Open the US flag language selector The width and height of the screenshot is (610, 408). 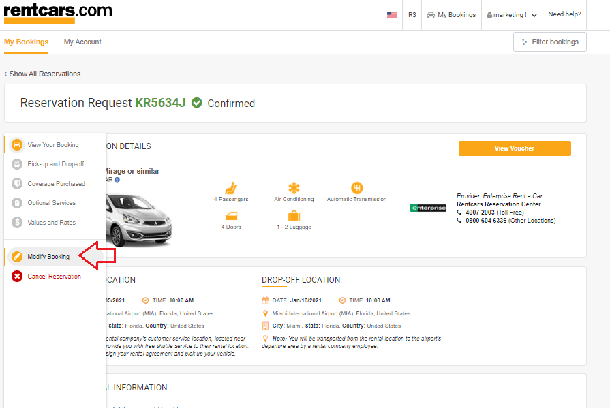392,14
